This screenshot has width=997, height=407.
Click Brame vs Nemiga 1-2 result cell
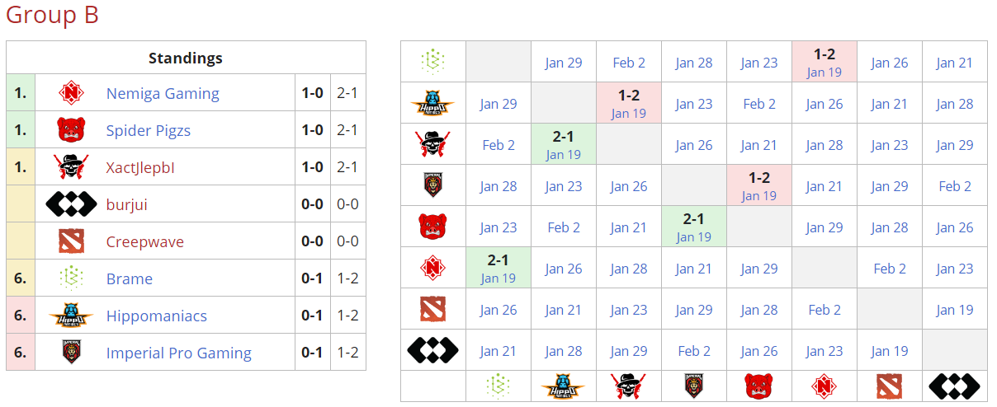click(x=824, y=62)
